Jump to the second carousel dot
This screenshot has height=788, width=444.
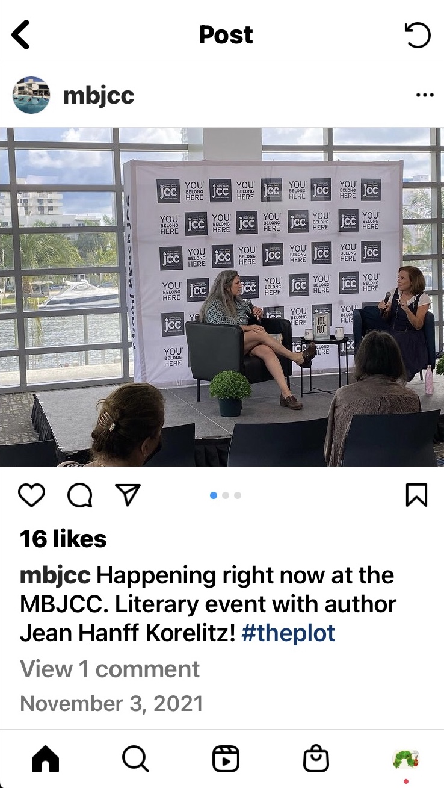tap(226, 495)
